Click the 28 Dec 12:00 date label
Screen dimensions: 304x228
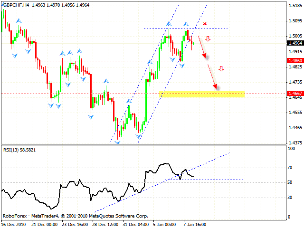click(x=105, y=225)
